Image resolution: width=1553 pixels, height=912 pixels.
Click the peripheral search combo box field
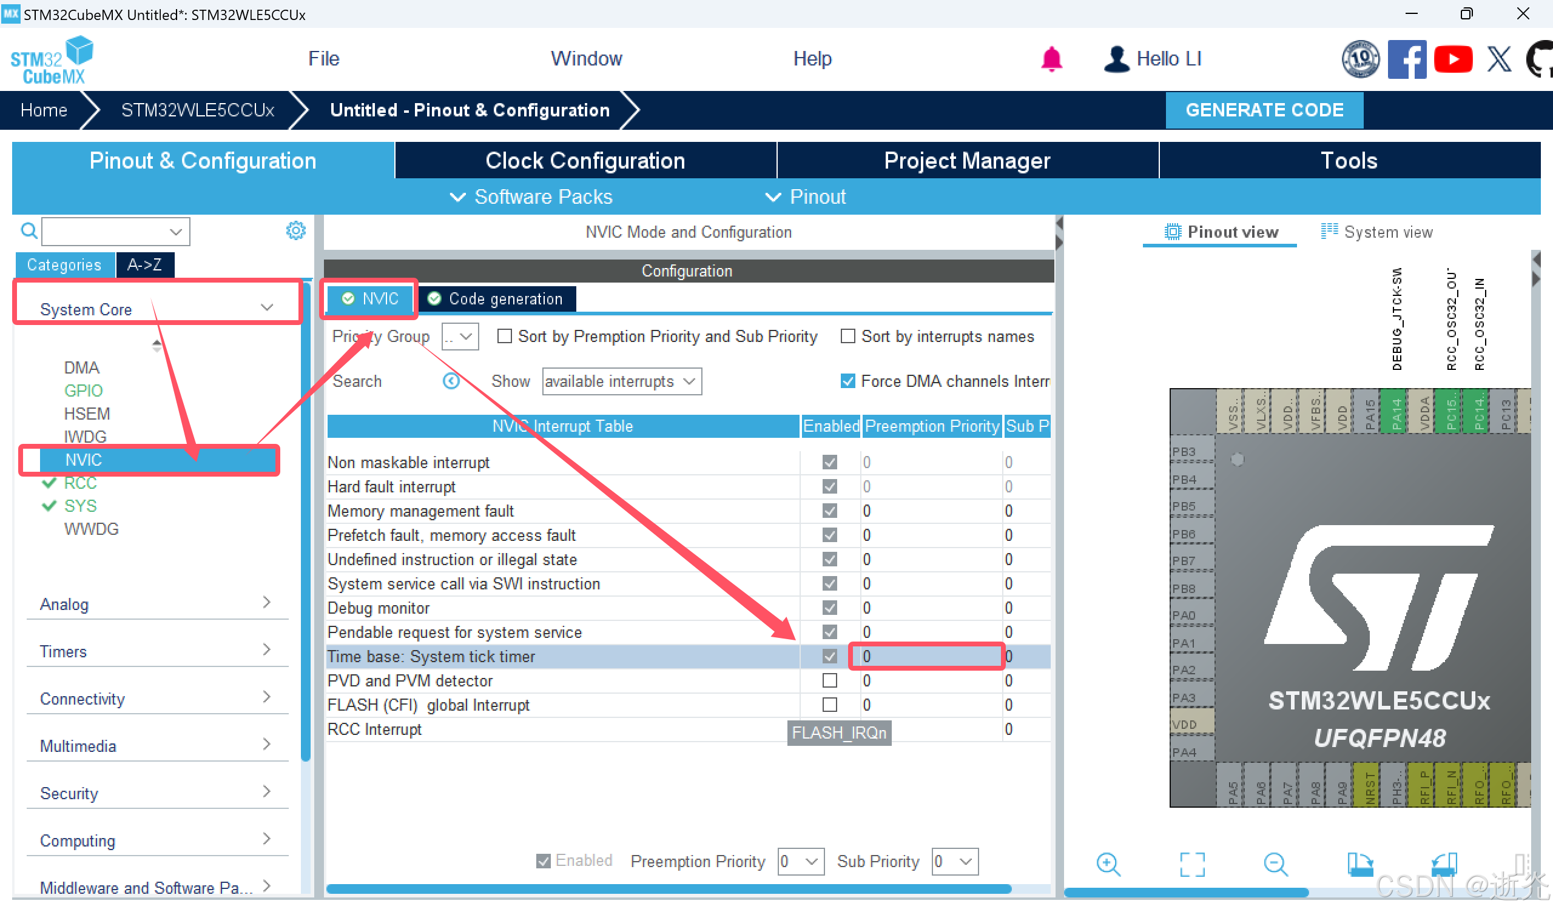(115, 231)
